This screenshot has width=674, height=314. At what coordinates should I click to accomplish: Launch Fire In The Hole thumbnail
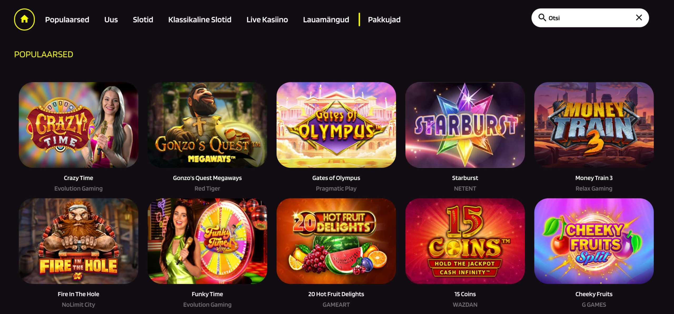tap(78, 241)
